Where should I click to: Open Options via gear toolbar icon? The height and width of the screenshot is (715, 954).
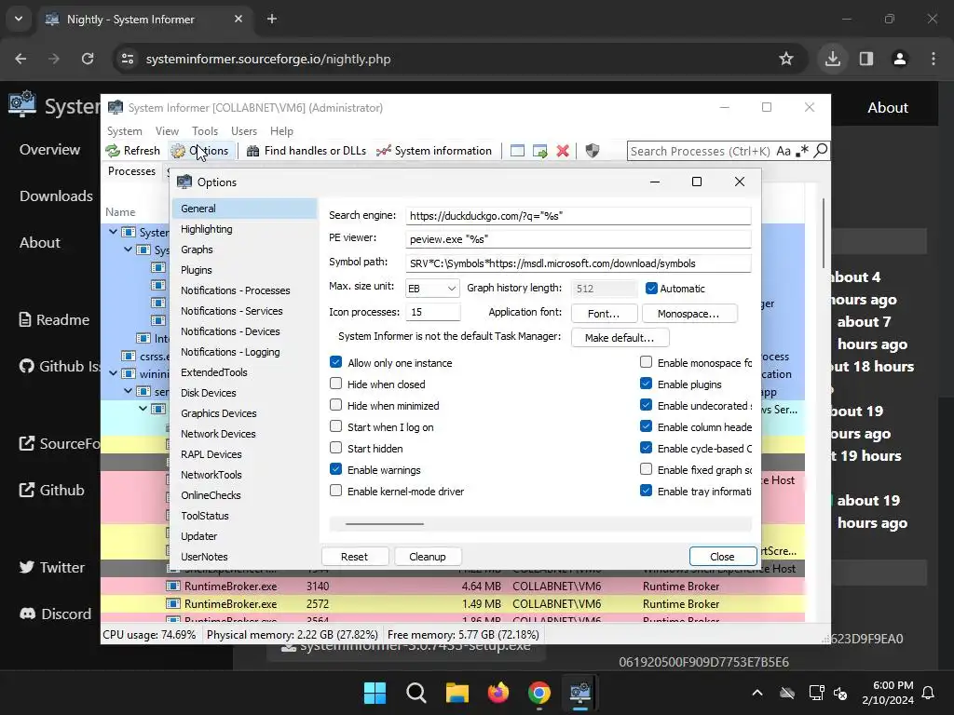178,151
